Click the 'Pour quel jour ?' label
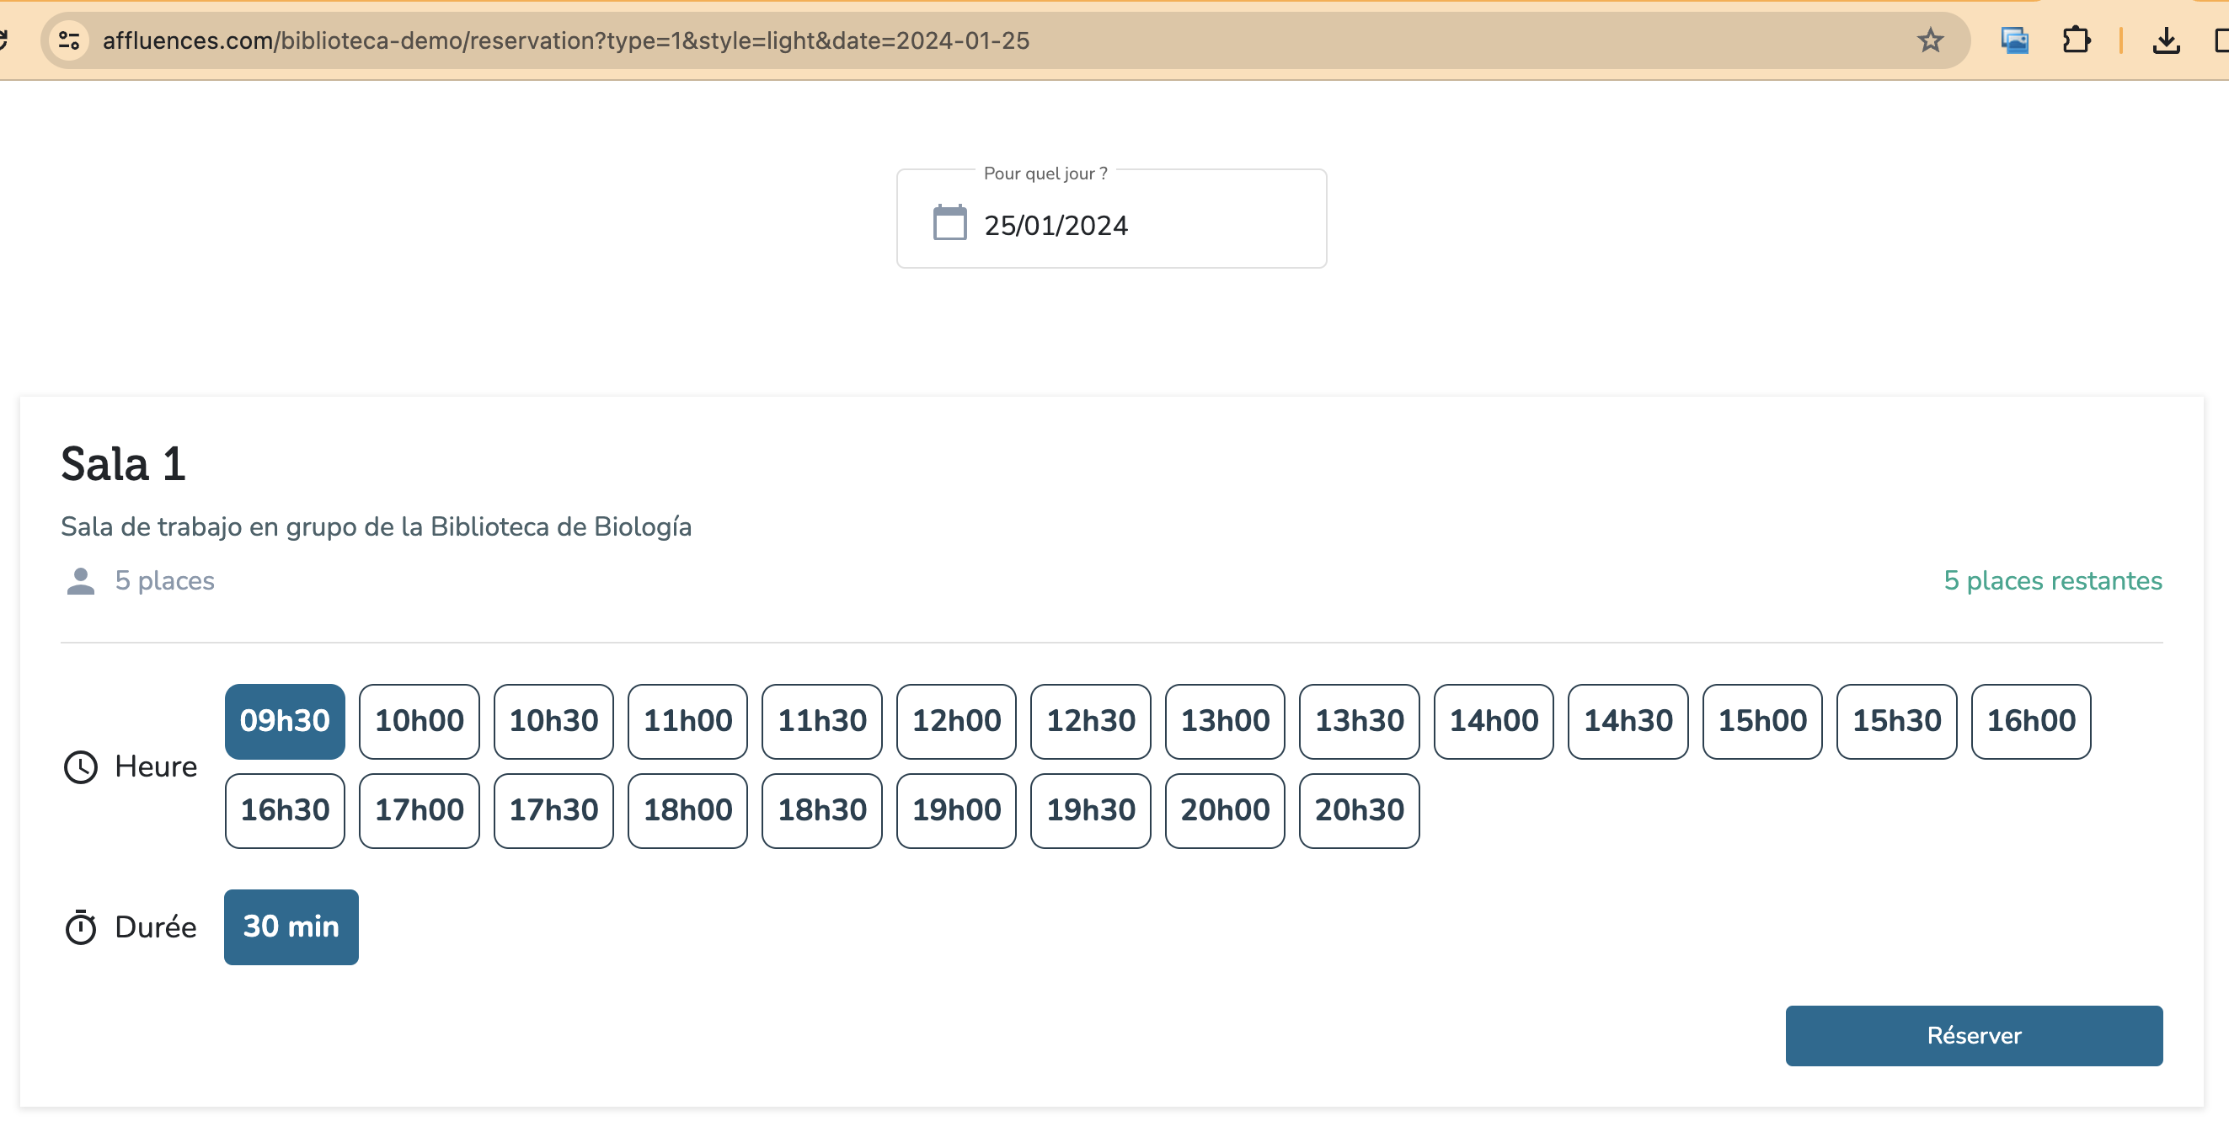This screenshot has width=2229, height=1132. click(x=1045, y=174)
